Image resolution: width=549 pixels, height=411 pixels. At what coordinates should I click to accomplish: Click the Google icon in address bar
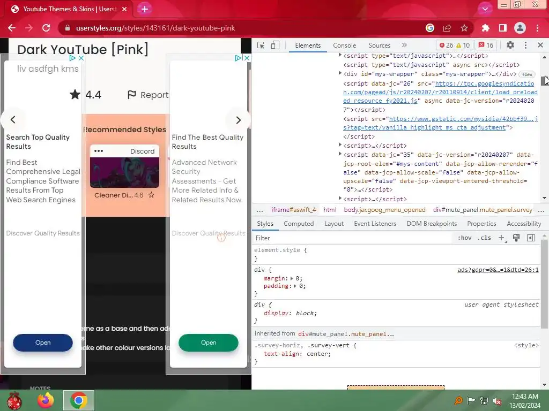click(x=430, y=28)
